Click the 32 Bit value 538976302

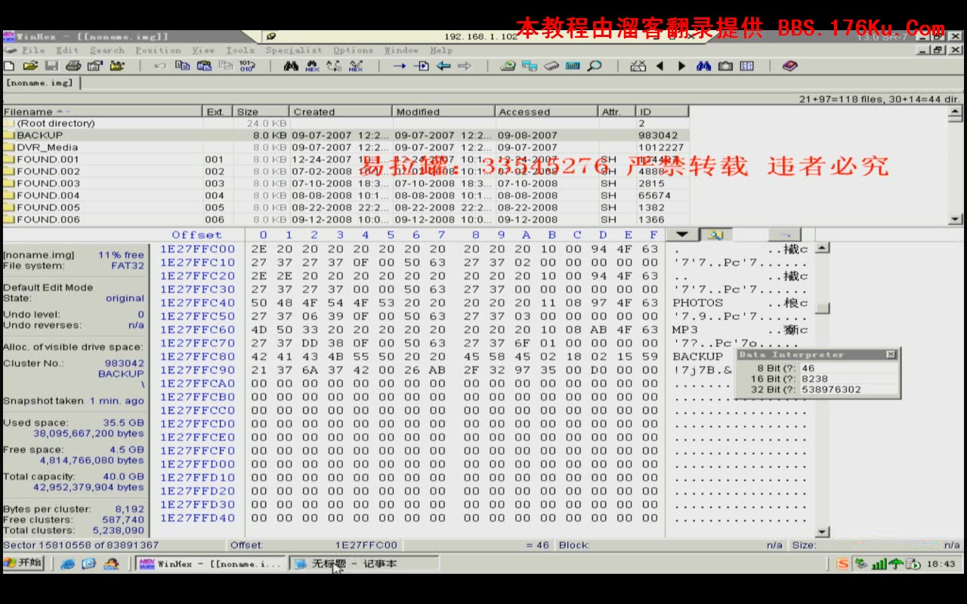[830, 390]
